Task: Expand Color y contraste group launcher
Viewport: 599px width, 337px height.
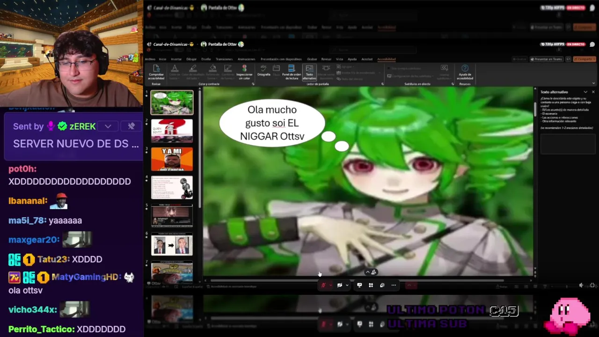Action: coord(253,84)
